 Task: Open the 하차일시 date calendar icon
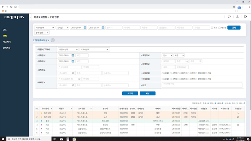pos(73,61)
